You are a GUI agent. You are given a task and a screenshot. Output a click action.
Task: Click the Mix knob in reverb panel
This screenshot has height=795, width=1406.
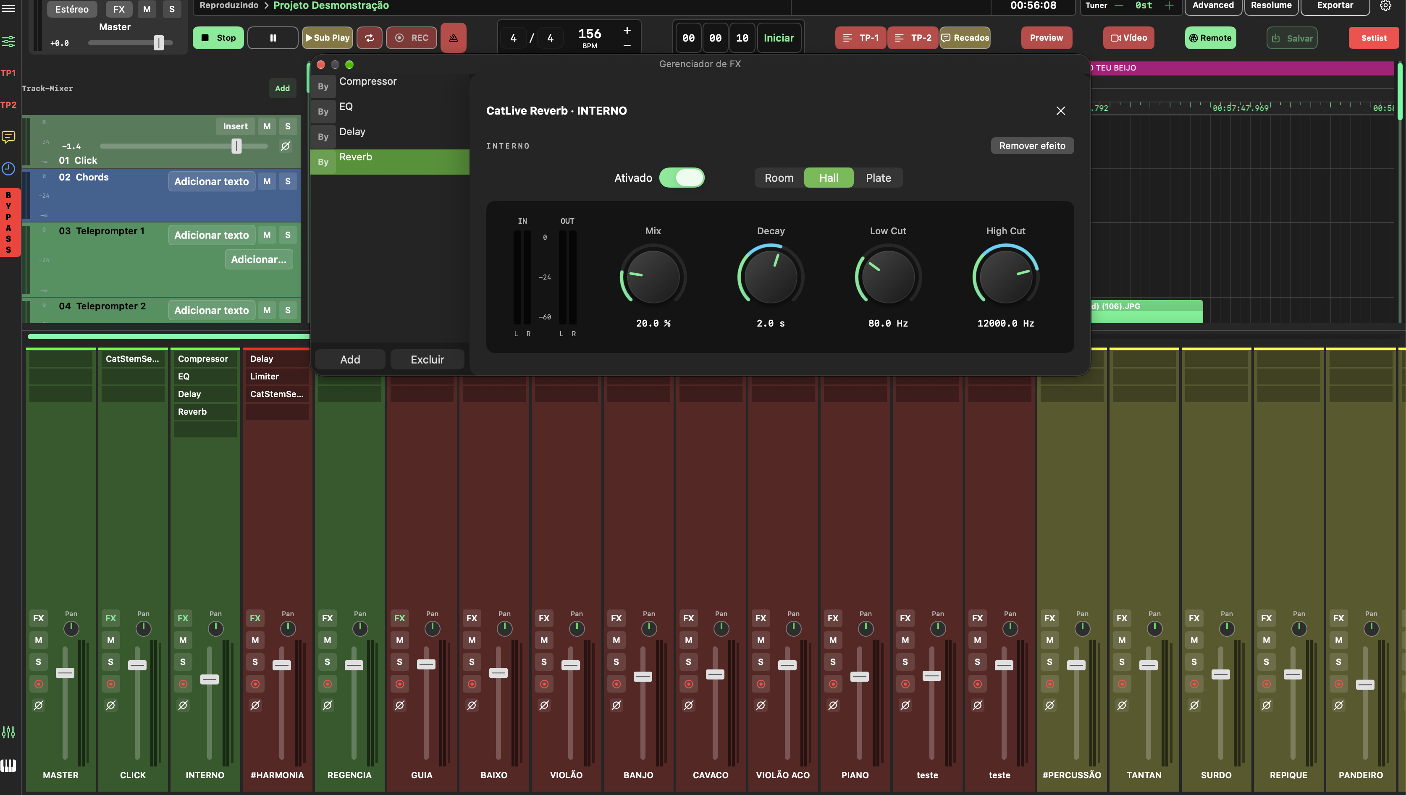point(653,276)
